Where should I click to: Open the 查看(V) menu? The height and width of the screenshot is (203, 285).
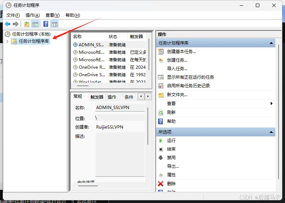[52, 15]
